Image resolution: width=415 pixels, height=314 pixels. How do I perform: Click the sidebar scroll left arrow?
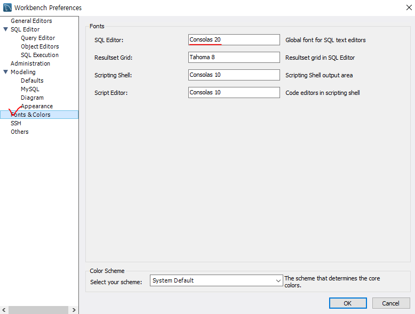point(4,310)
